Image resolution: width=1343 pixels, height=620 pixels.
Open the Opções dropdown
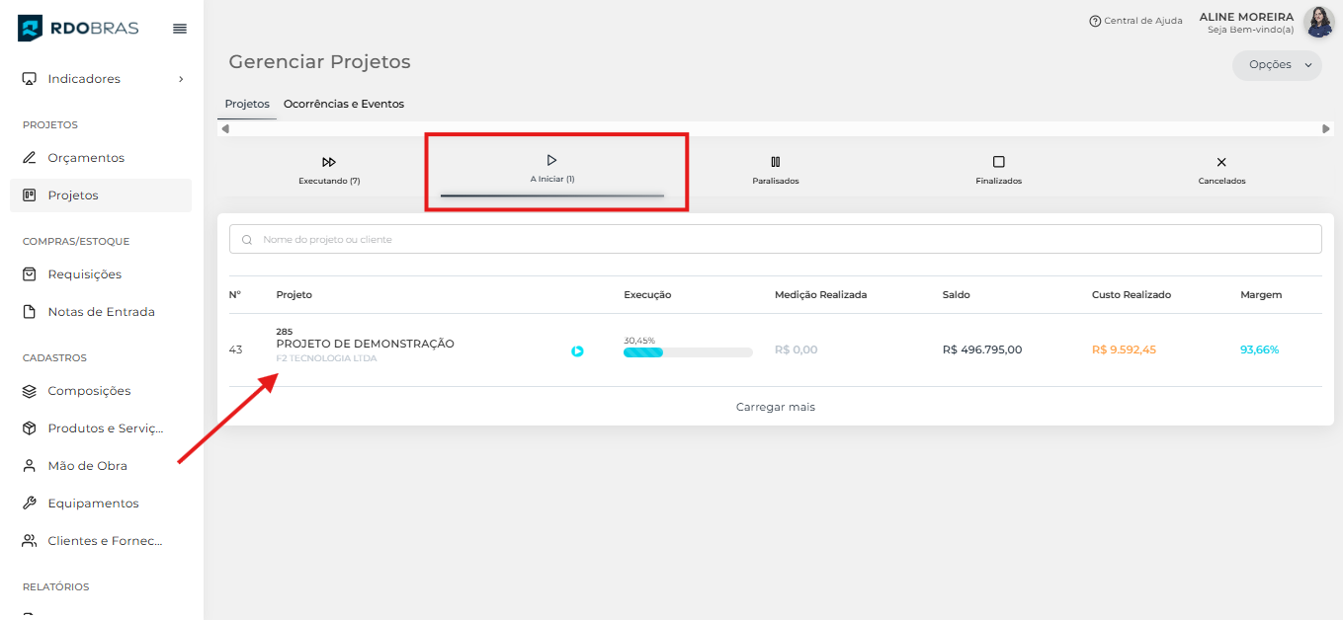click(x=1276, y=65)
